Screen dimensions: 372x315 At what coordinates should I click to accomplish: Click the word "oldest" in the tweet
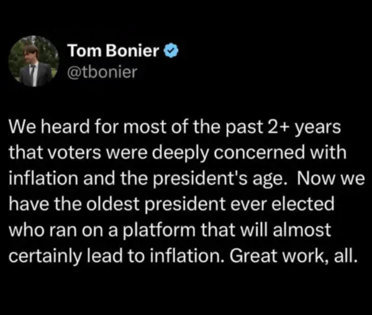tap(113, 204)
